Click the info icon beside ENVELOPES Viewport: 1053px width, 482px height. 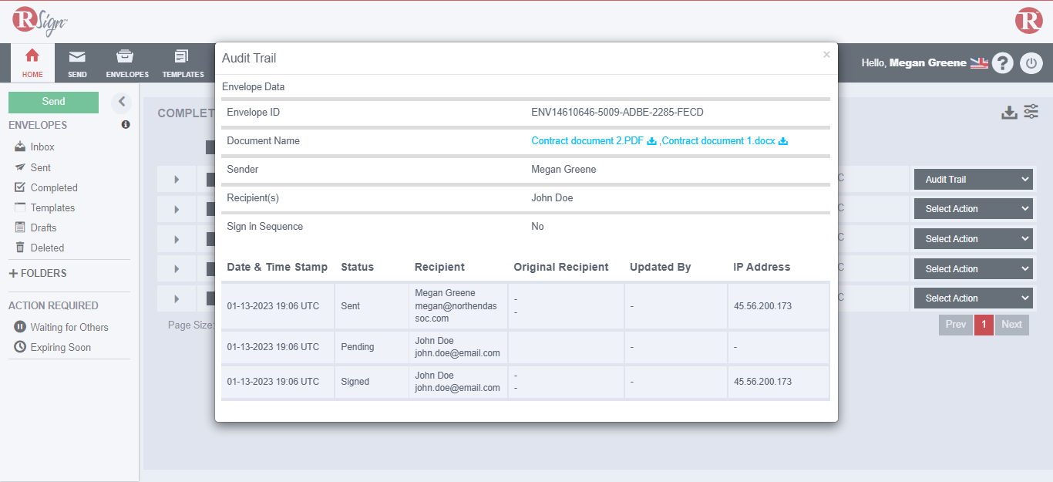pyautogui.click(x=126, y=125)
